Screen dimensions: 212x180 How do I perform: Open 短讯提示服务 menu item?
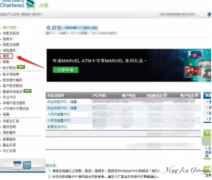[12, 80]
